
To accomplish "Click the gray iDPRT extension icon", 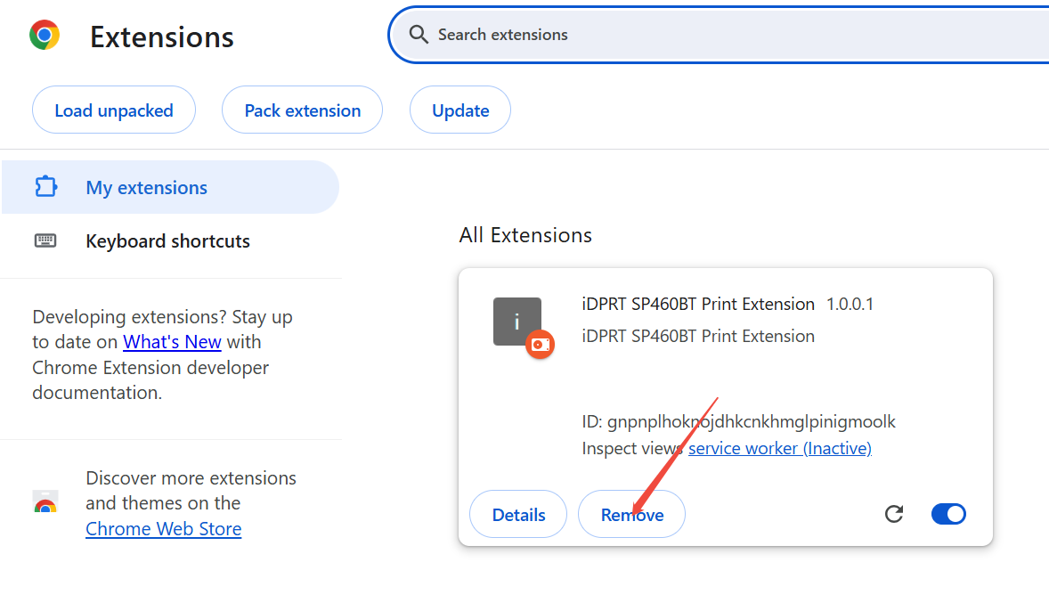I will [x=516, y=321].
